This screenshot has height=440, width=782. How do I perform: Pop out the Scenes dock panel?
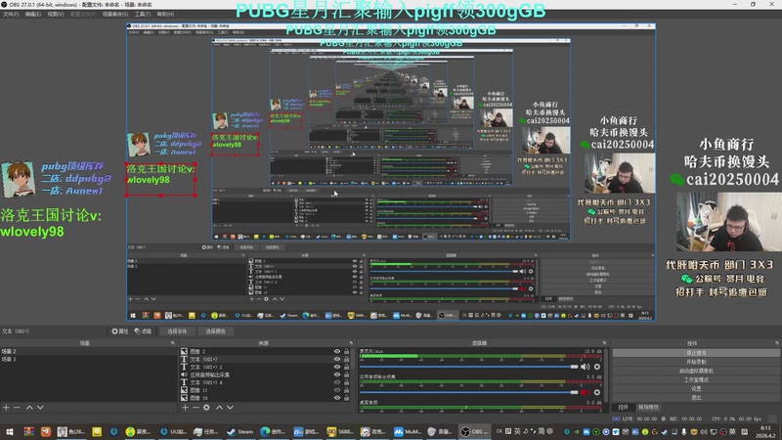(173, 343)
